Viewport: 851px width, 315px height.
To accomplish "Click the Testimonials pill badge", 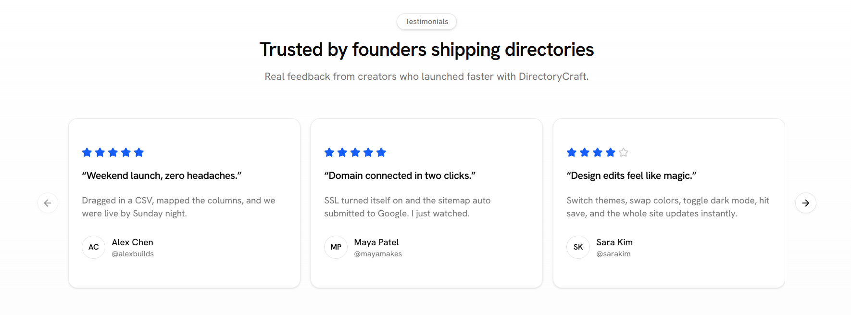I will [x=426, y=22].
